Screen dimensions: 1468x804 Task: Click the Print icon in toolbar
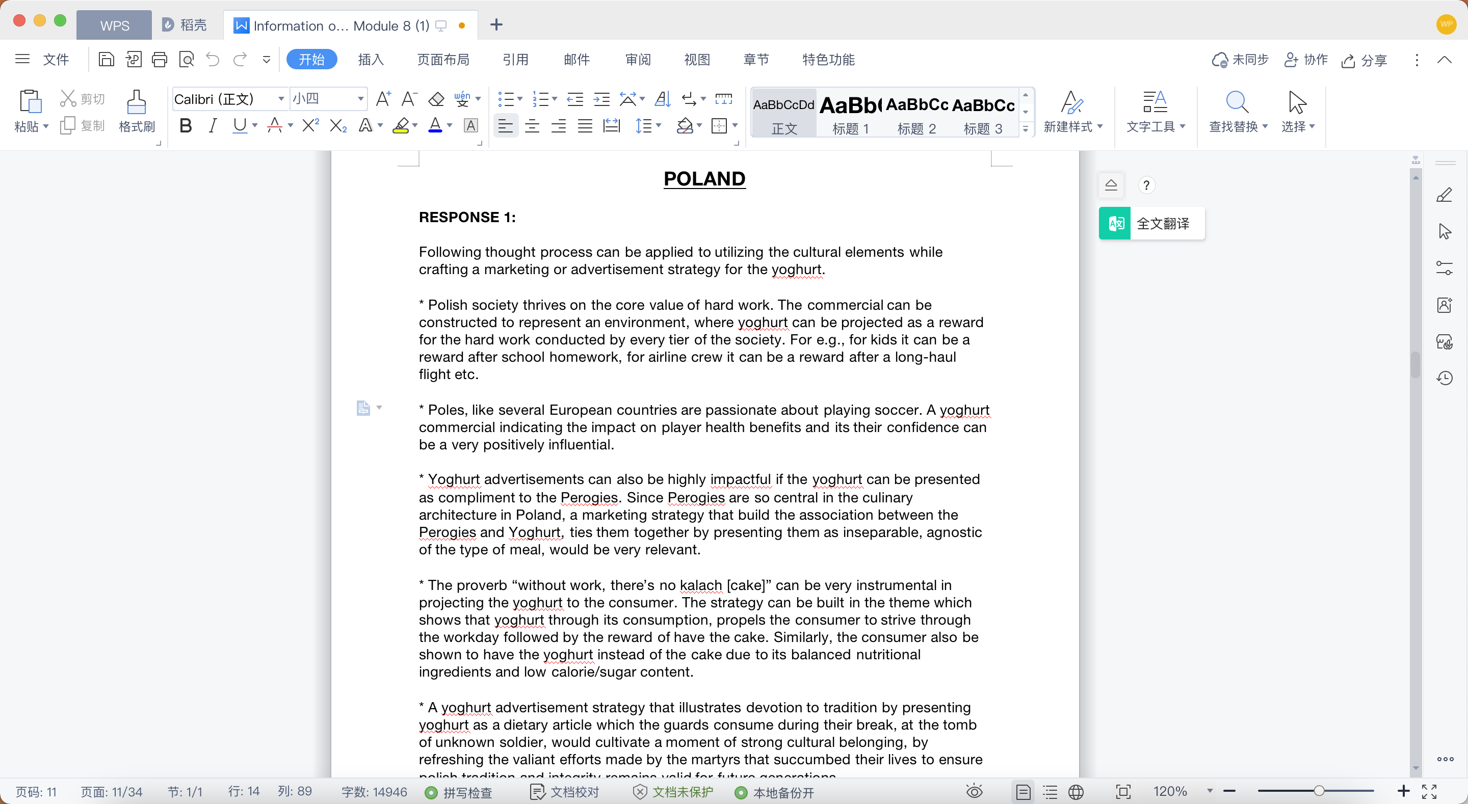(x=160, y=59)
